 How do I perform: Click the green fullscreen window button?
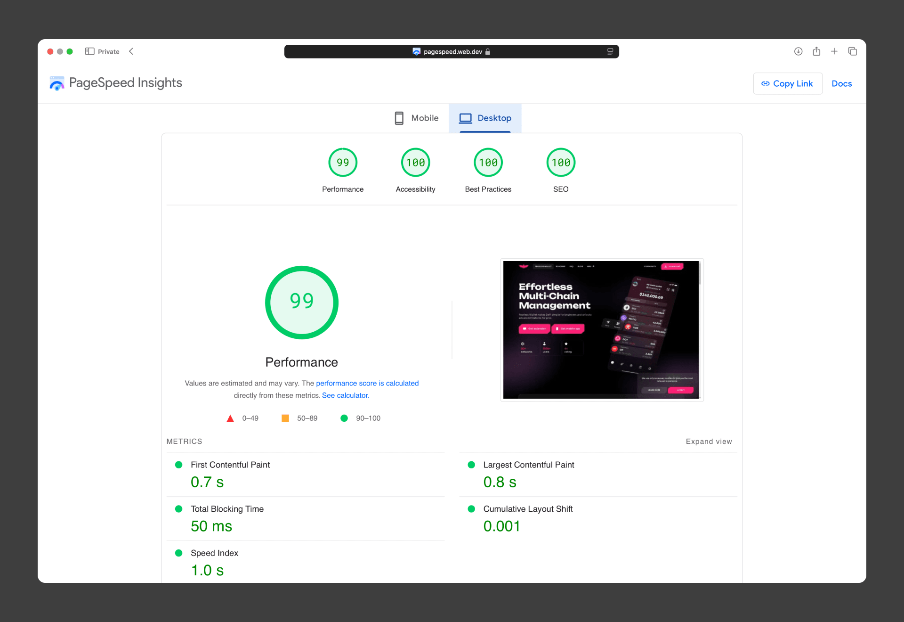[70, 51]
